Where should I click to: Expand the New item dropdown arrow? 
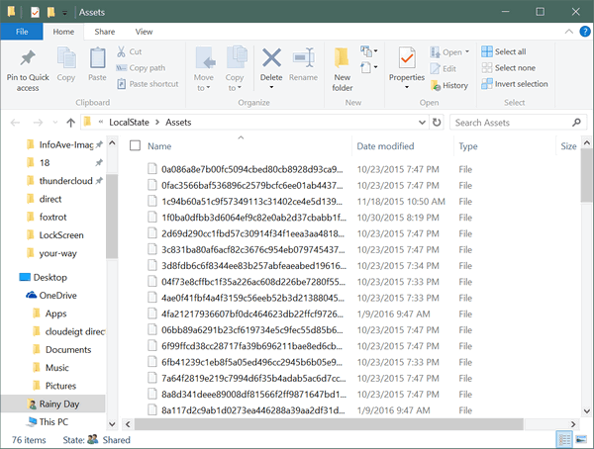[x=376, y=50]
